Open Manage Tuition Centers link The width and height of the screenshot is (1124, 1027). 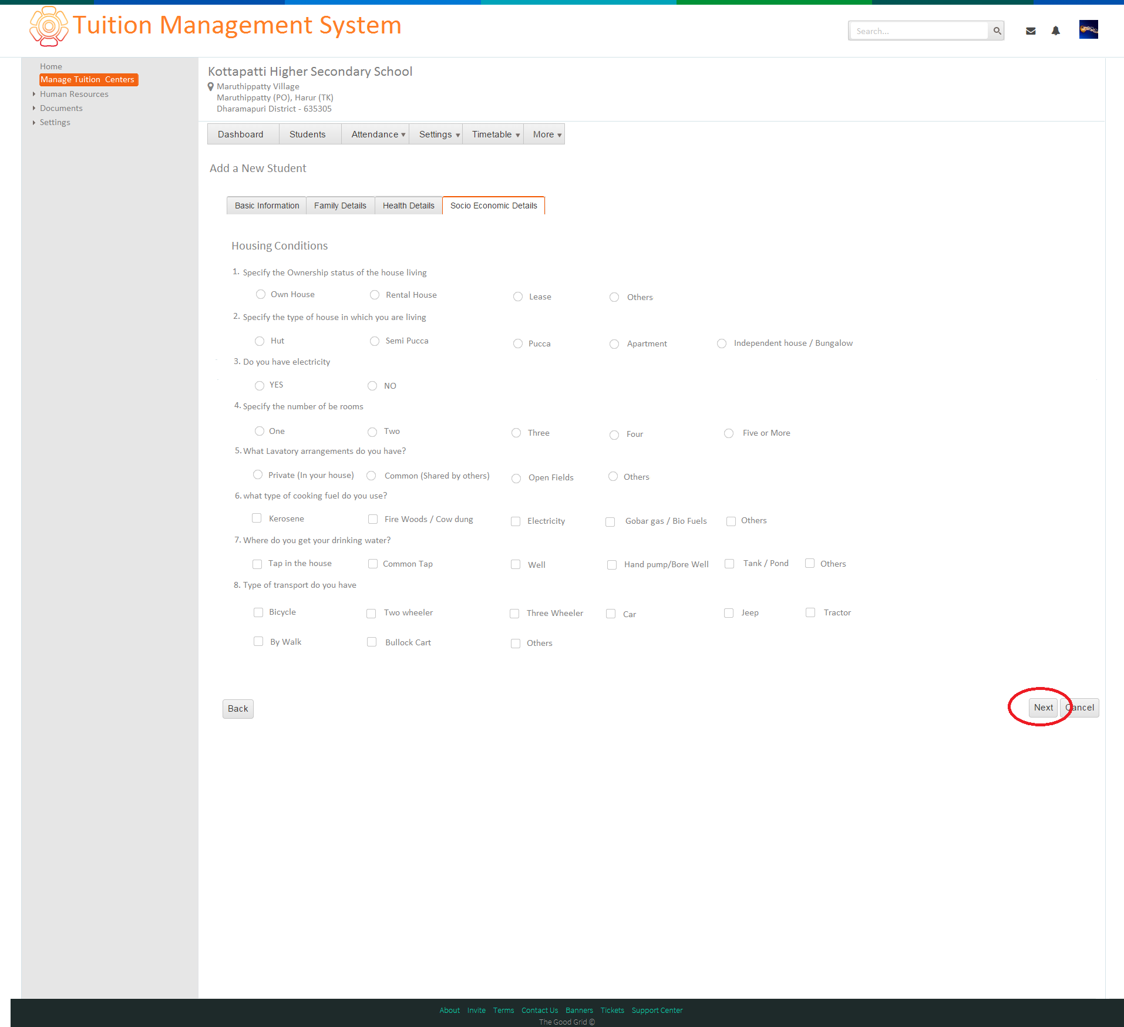point(88,79)
